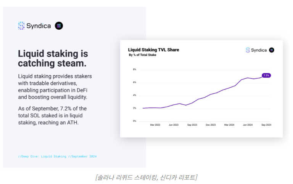Click the Mar 2023 x-axis label
The width and height of the screenshot is (293, 184).
click(x=155, y=125)
